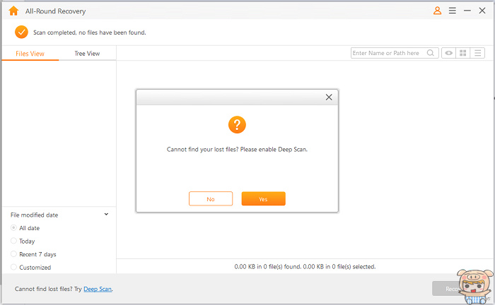Collapse the File modified date section
This screenshot has height=305, width=495.
click(x=106, y=215)
